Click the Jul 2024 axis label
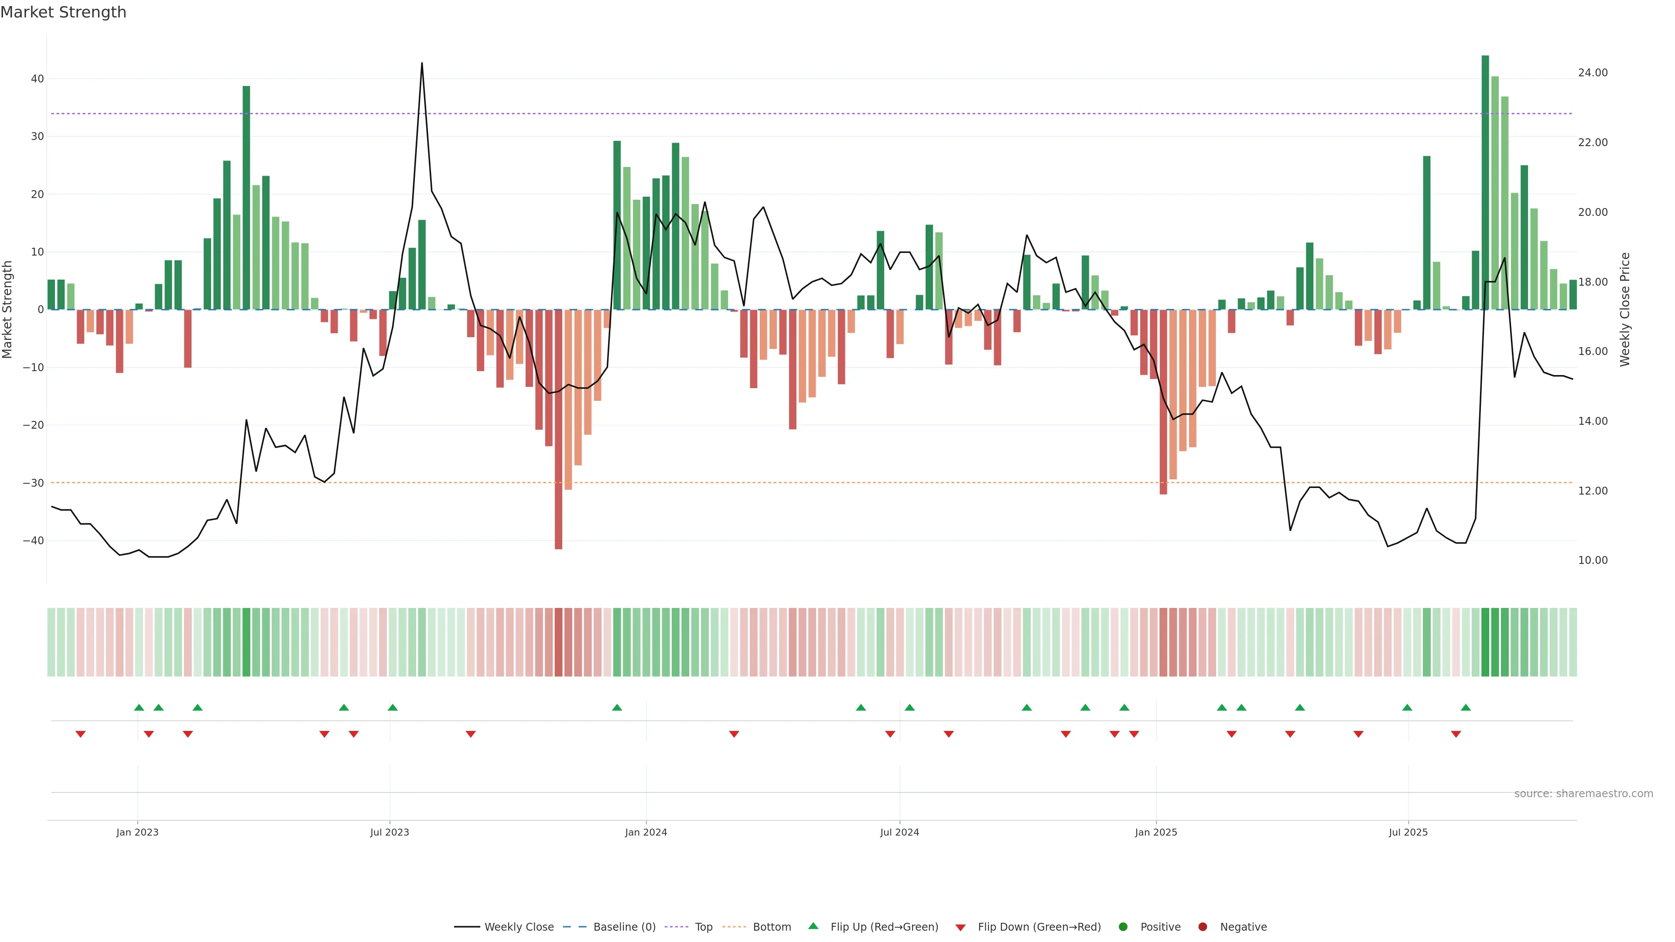This screenshot has width=1675, height=942. pyautogui.click(x=899, y=832)
